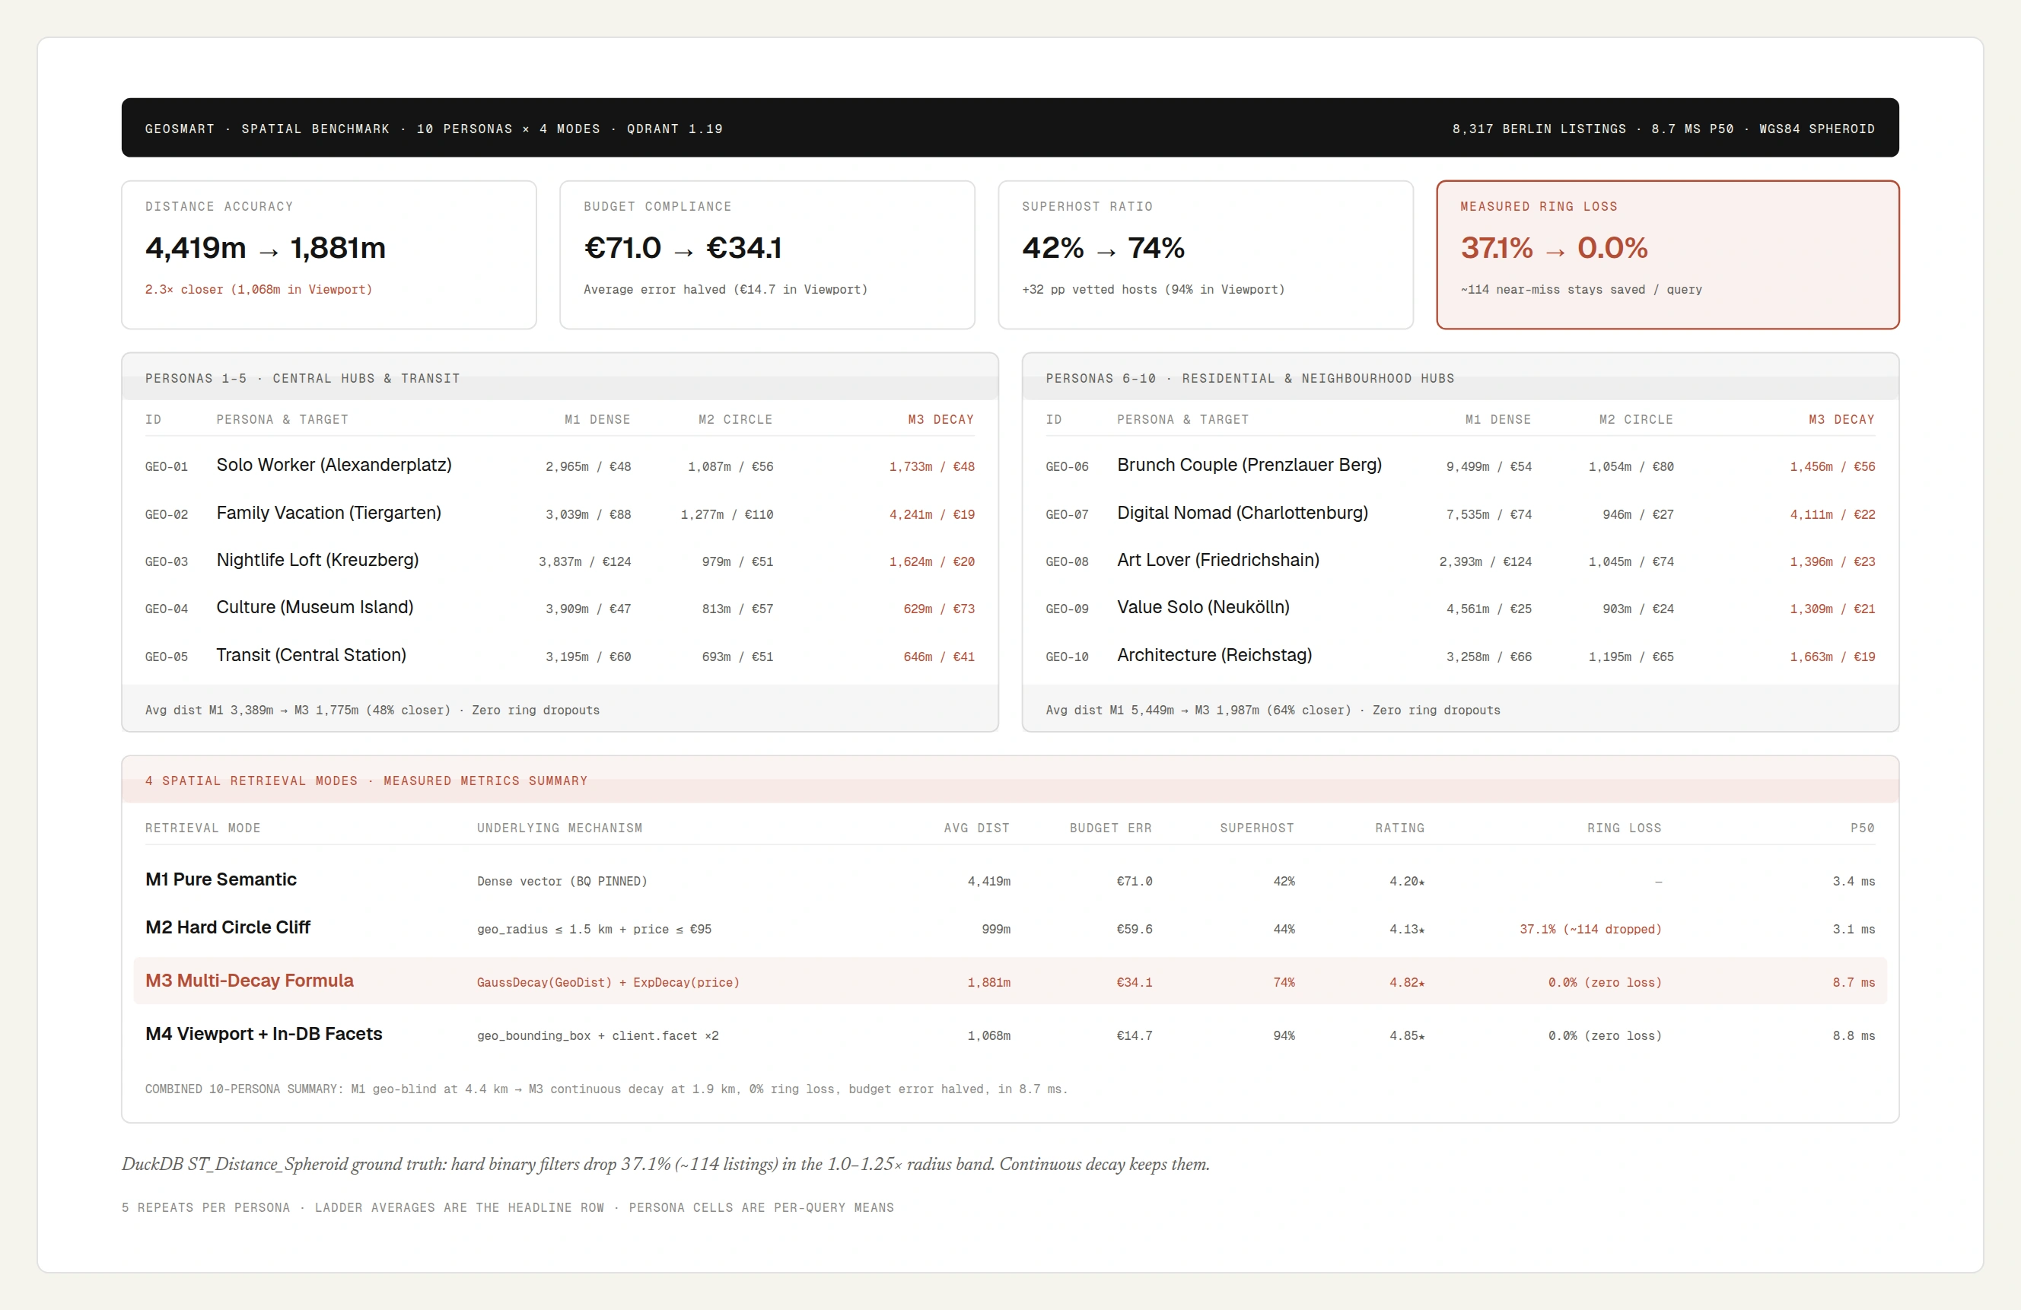2021x1310 pixels.
Task: Click the M3 DECAY header in Personas 1-5 table
Action: pos(940,419)
